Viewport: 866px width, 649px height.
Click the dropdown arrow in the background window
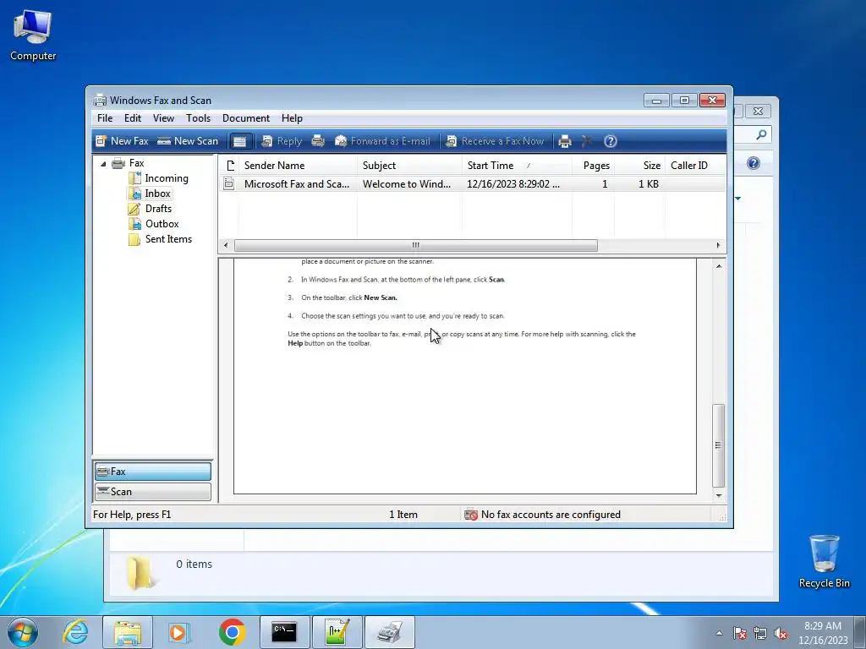[737, 199]
